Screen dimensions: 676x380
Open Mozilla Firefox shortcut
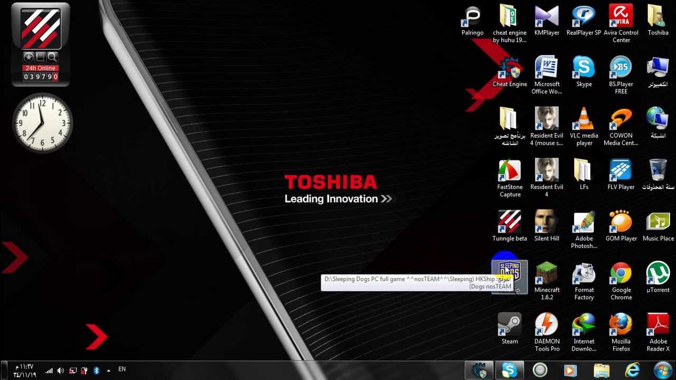[x=621, y=332]
